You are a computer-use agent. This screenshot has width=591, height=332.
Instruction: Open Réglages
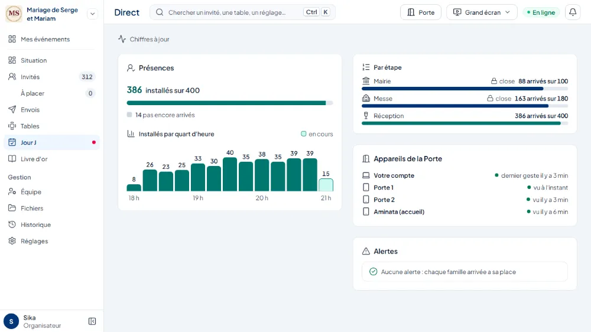click(x=51, y=241)
